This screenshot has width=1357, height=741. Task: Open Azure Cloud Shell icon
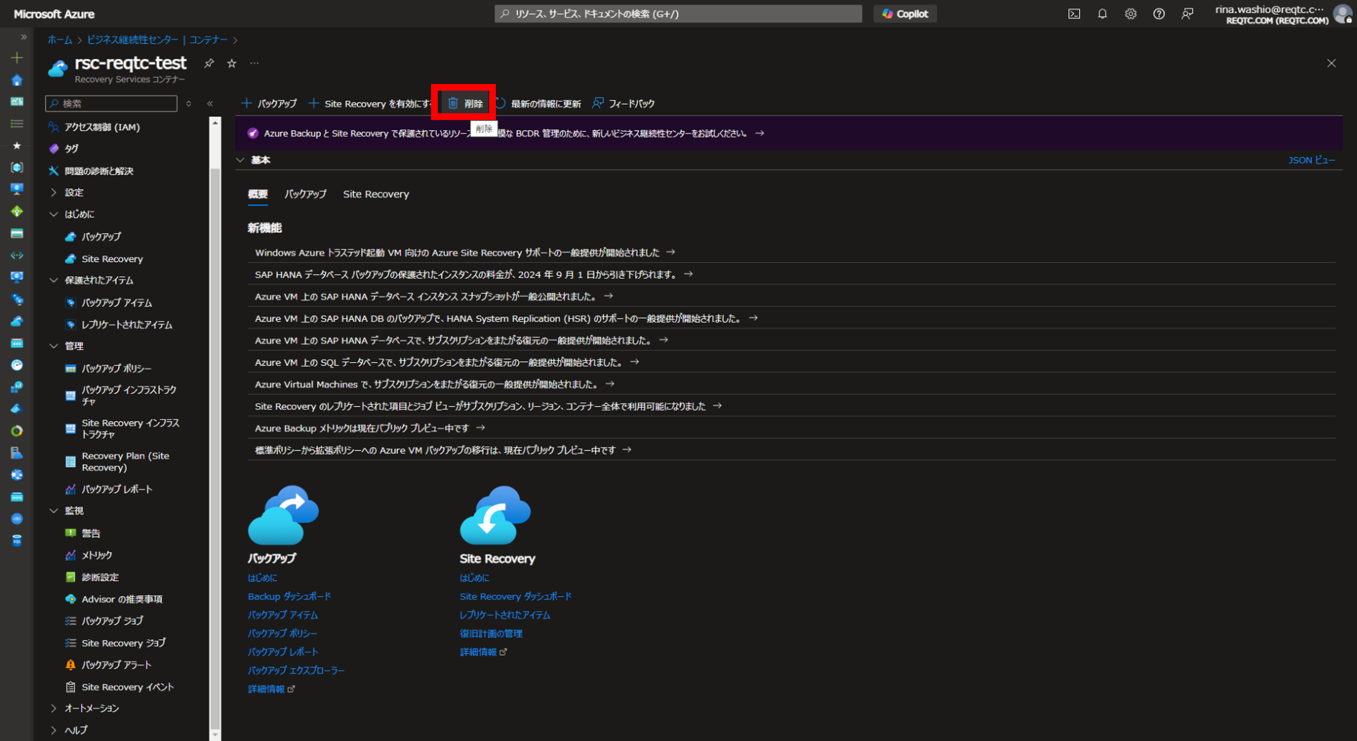tap(1073, 14)
